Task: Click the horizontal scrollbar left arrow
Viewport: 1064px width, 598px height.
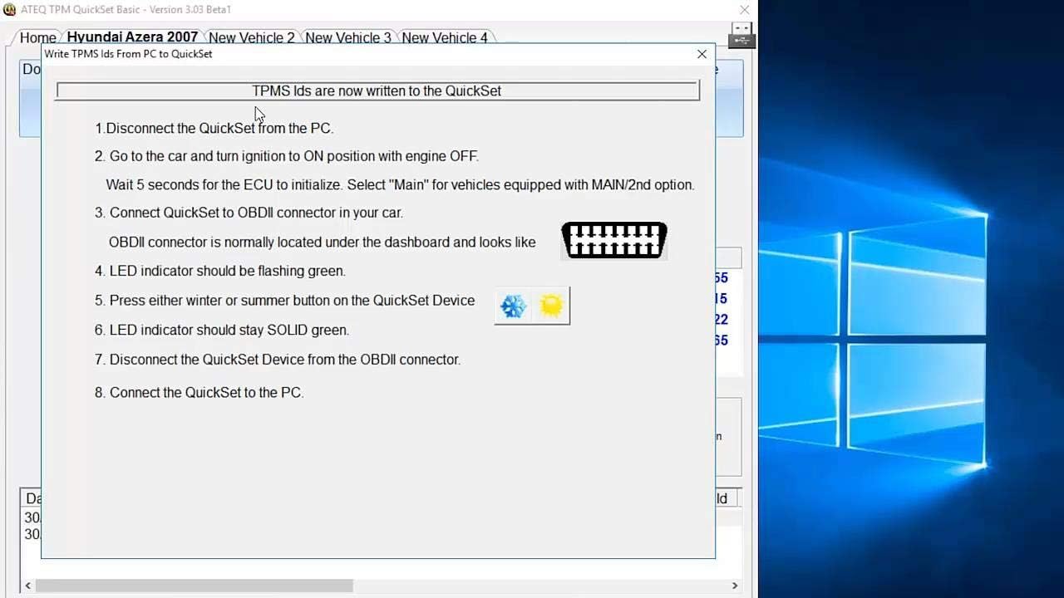Action: (27, 586)
